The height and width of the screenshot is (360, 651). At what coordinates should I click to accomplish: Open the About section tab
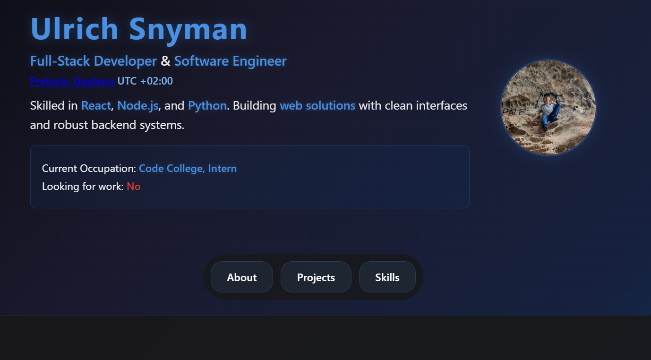pyautogui.click(x=242, y=277)
